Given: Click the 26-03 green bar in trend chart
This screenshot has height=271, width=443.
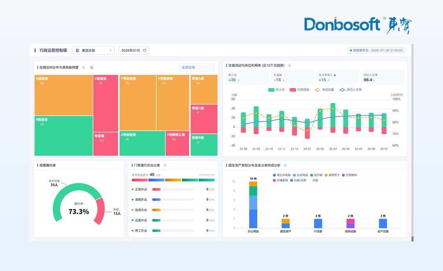Looking at the screenshot, I should pyautogui.click(x=333, y=115).
